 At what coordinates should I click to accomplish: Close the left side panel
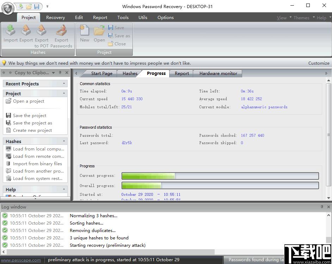tap(67, 73)
